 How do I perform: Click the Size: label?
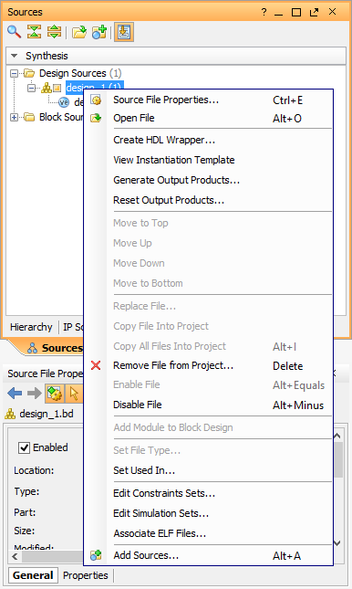25,531
